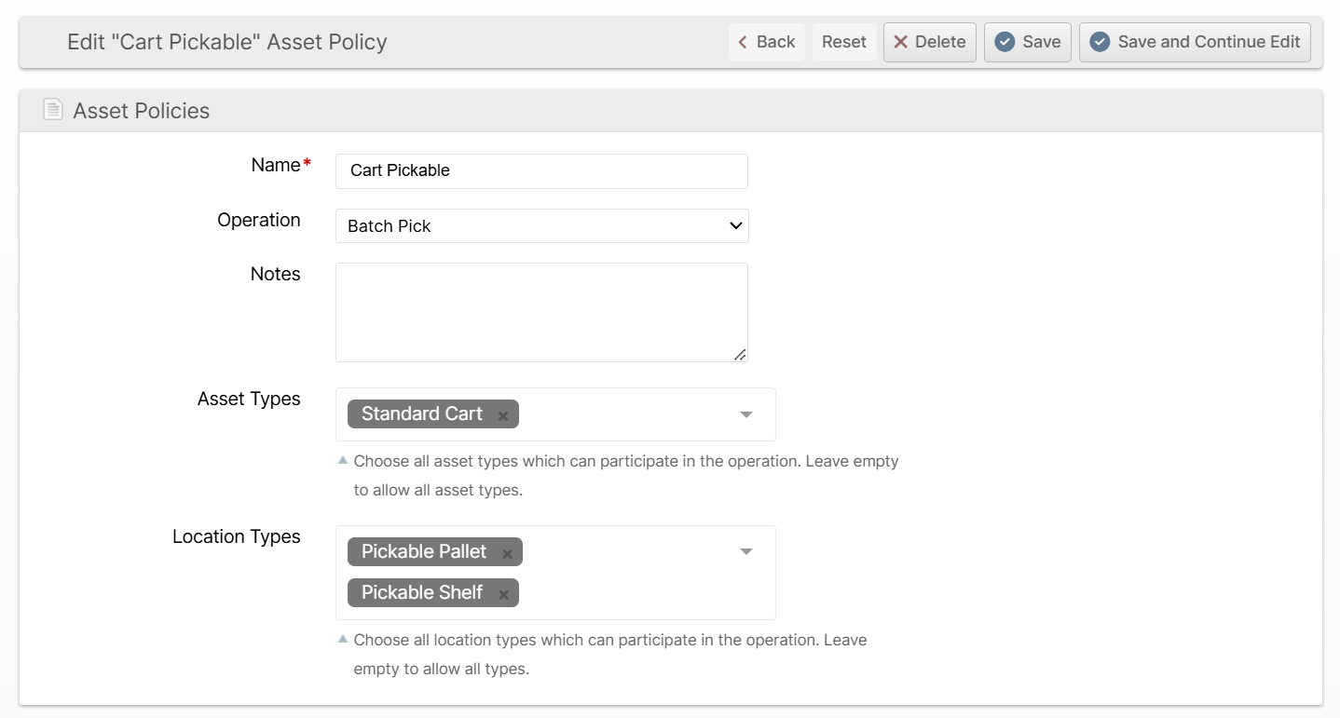The image size is (1340, 718).
Task: Click the Asset Types hint triangle icon
Action: pyautogui.click(x=343, y=460)
